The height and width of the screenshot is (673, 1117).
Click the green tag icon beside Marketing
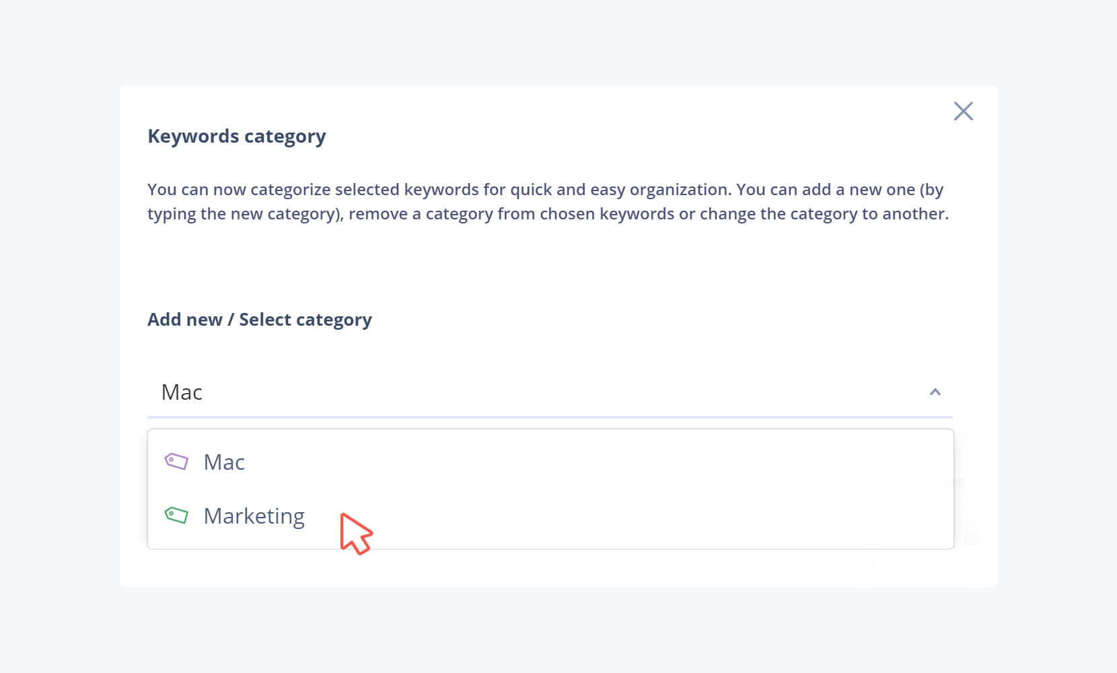(176, 516)
